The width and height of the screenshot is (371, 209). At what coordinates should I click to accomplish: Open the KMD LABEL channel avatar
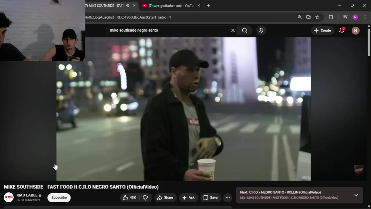(x=9, y=197)
